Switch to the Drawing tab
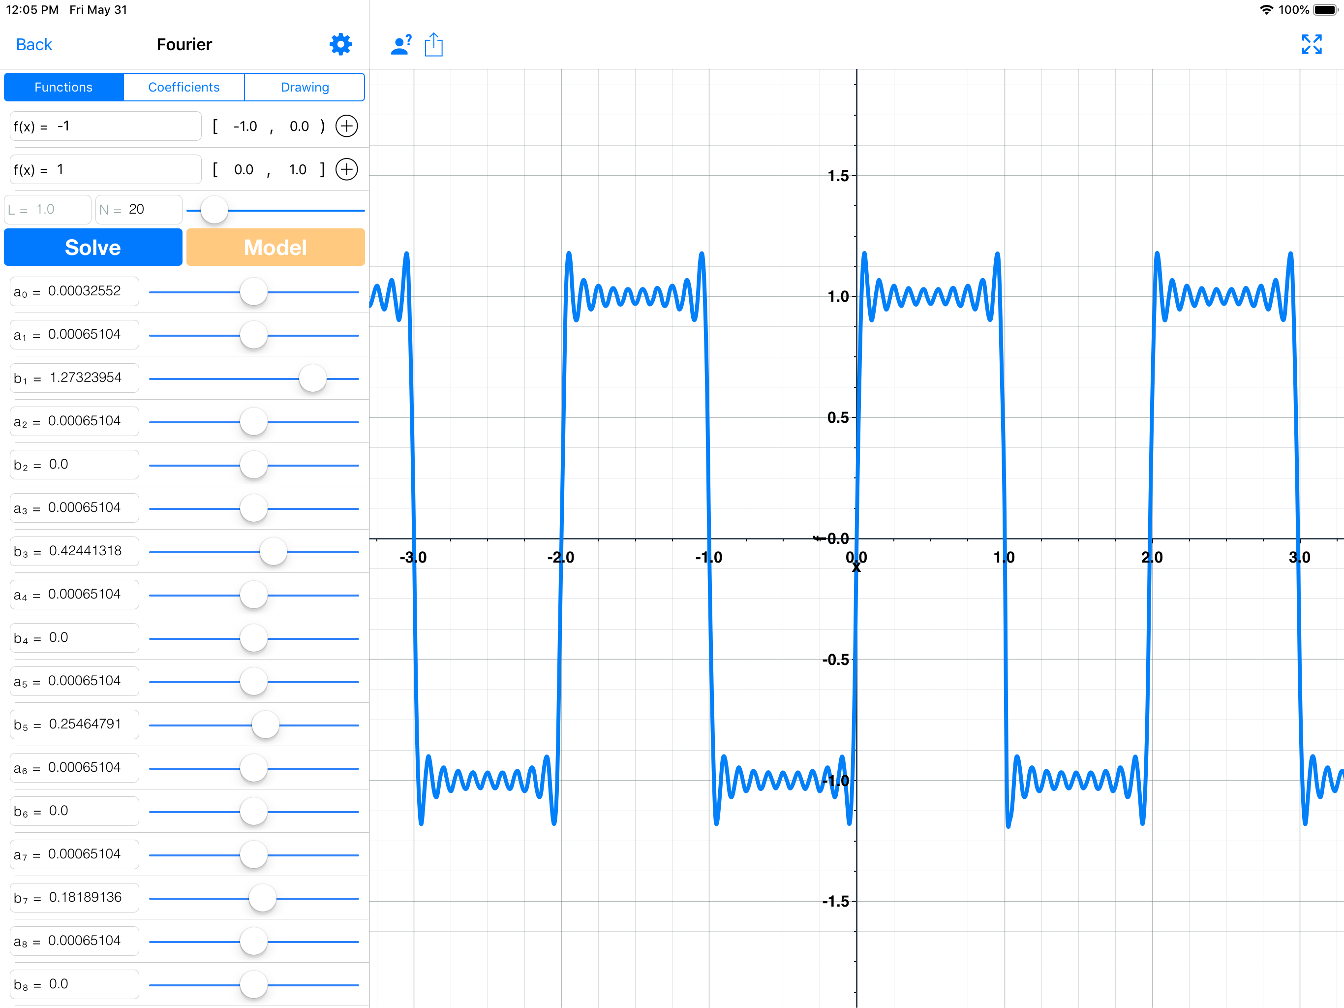Screen dimensions: 1344x1008 click(x=305, y=87)
